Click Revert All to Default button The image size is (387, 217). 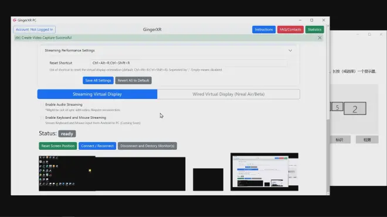[133, 80]
